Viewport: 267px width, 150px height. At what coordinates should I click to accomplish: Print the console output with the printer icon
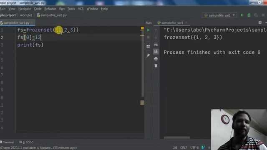point(156,59)
